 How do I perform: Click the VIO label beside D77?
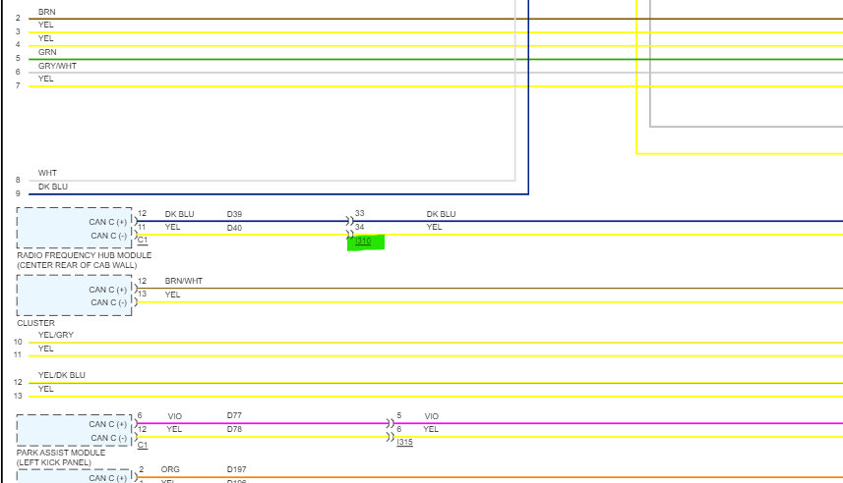point(175,416)
